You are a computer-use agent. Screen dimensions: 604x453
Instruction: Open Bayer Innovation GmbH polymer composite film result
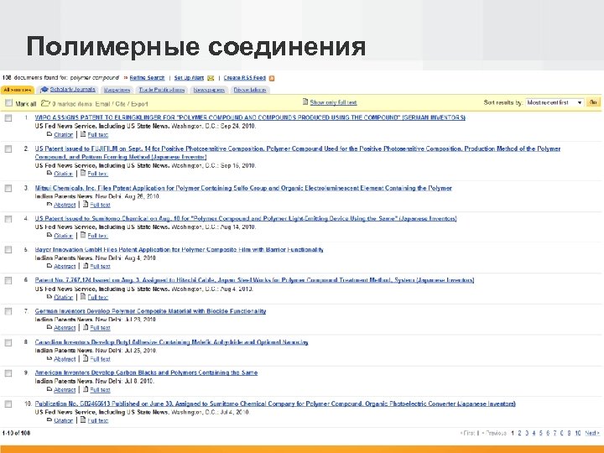tap(180, 250)
